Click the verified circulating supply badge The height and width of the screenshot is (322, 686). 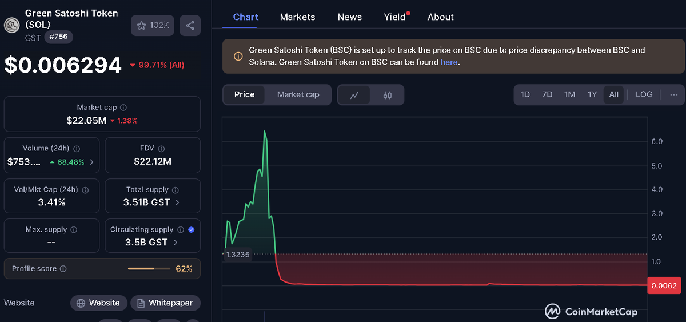pos(191,230)
